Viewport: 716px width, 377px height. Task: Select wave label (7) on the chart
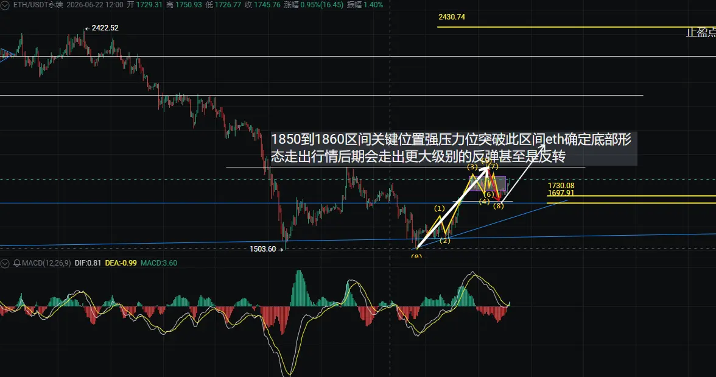point(494,166)
